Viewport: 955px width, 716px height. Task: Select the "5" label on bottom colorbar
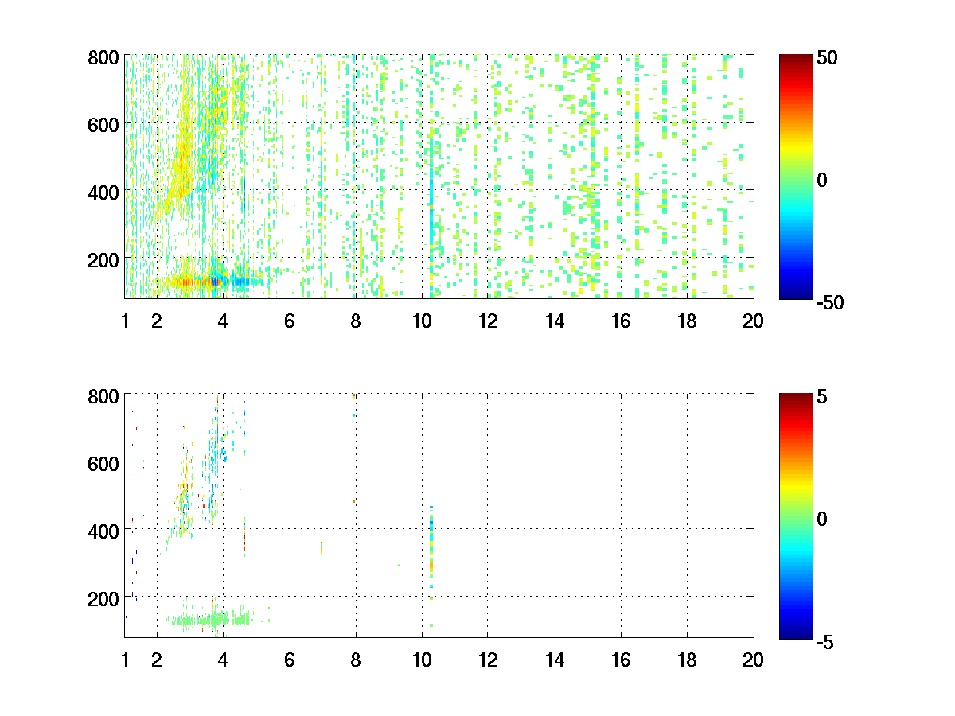tap(823, 395)
